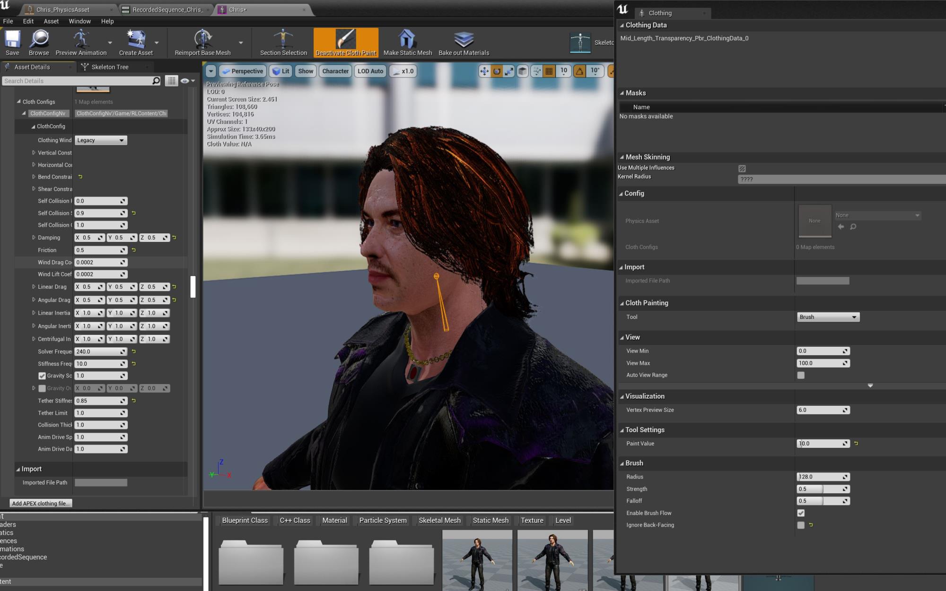This screenshot has width=946, height=591.
Task: Click Wind Drag Coefficient value field
Action: pyautogui.click(x=101, y=262)
